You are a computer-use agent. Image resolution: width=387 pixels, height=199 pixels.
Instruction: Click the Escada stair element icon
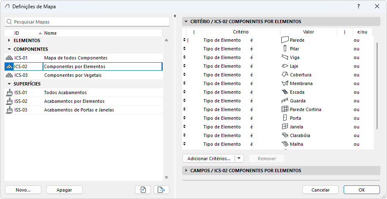[284, 92]
